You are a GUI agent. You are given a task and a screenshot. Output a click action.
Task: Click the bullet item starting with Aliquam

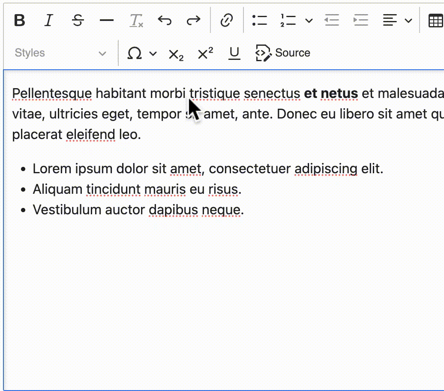pyautogui.click(x=137, y=189)
